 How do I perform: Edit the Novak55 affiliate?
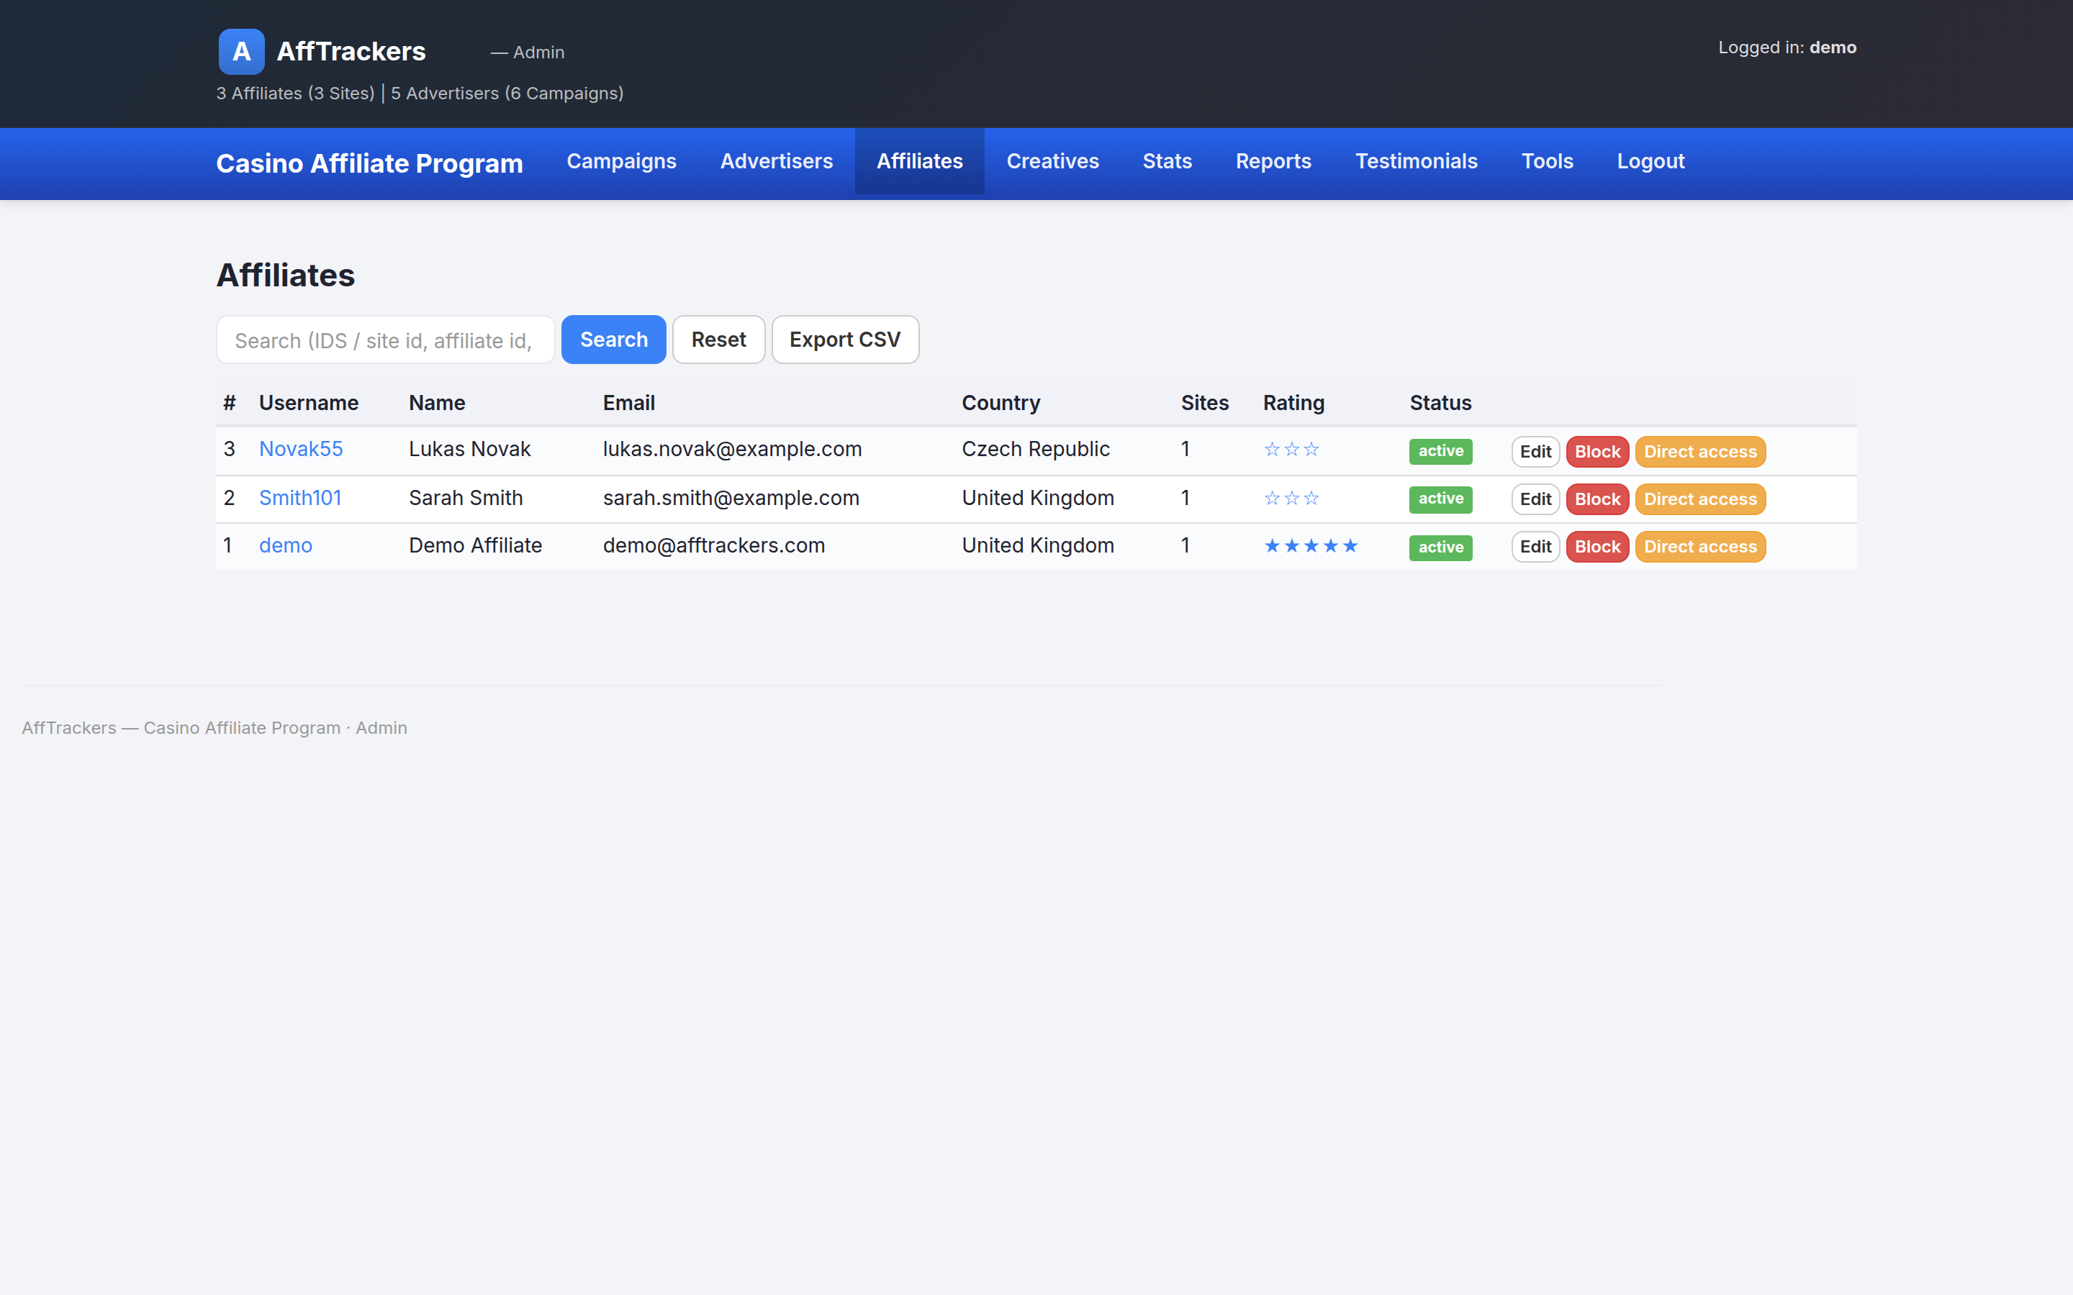[x=1535, y=451]
